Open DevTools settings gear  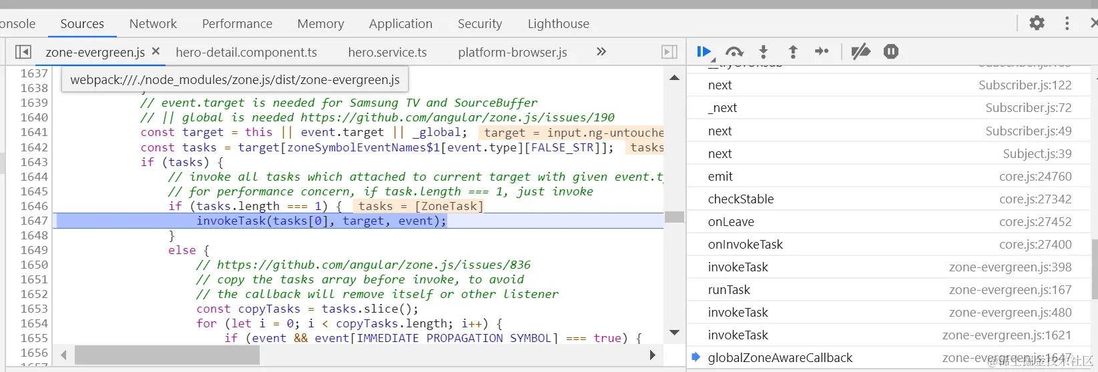coord(1037,23)
